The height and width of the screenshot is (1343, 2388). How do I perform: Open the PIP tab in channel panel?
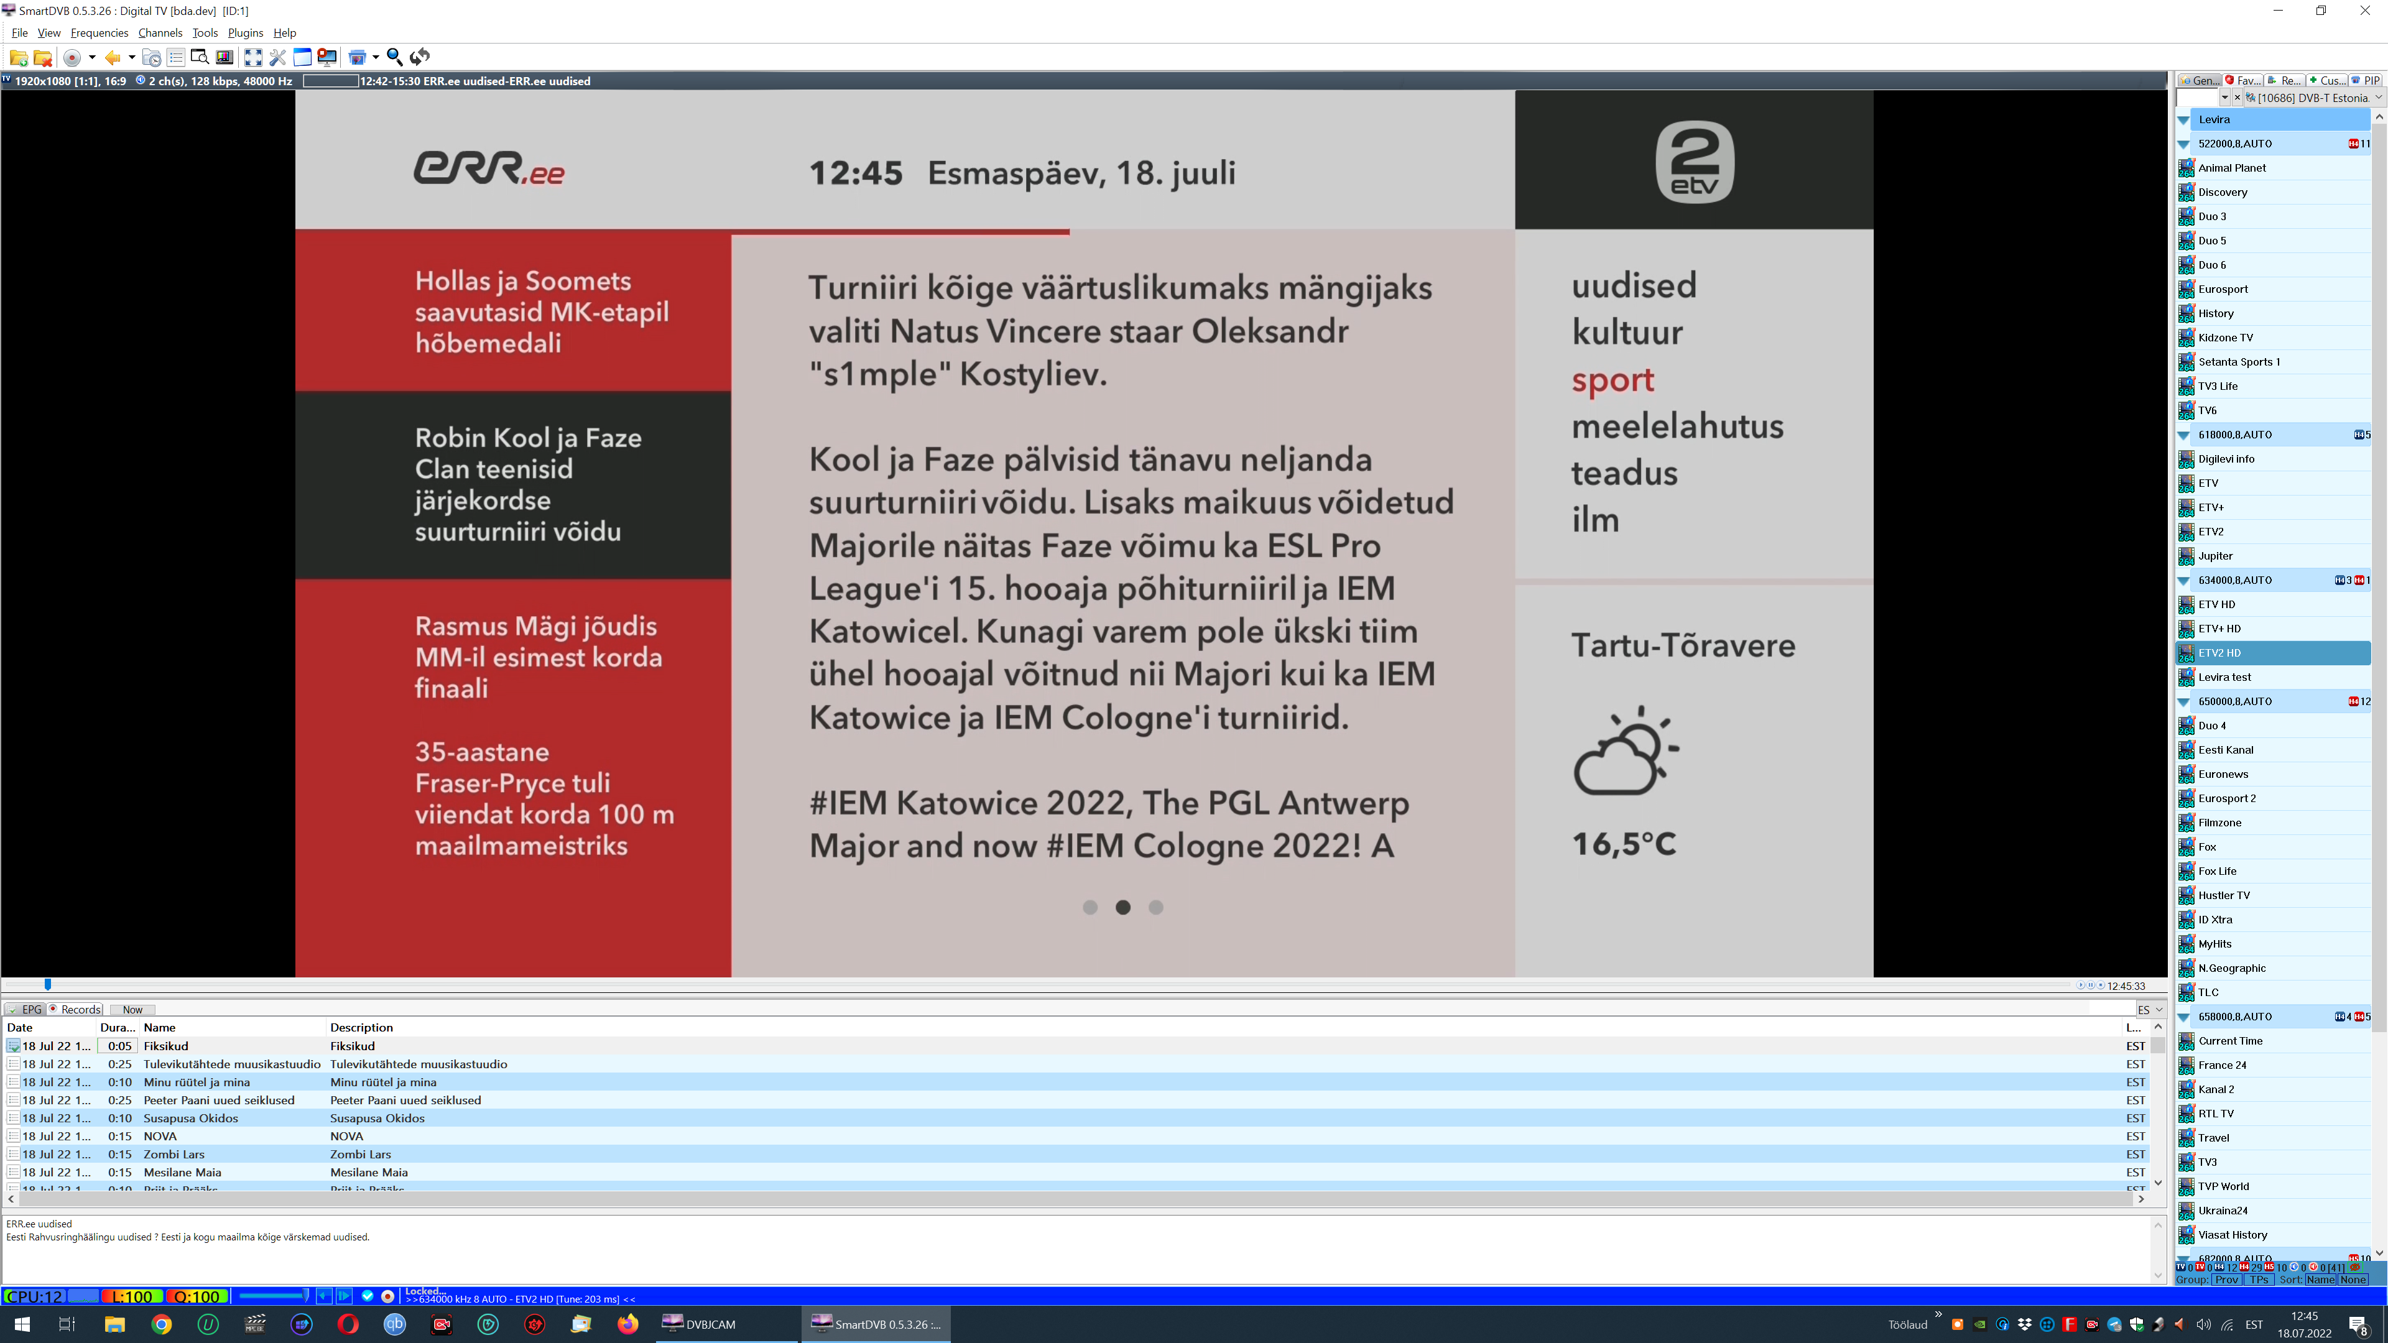click(2365, 81)
